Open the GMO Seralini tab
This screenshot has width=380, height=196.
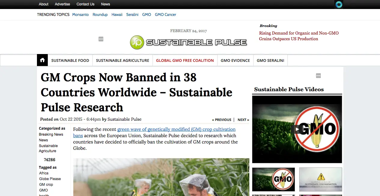point(271,60)
